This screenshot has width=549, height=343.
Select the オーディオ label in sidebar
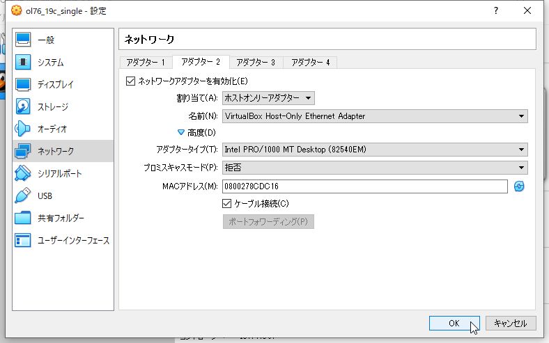tap(52, 129)
